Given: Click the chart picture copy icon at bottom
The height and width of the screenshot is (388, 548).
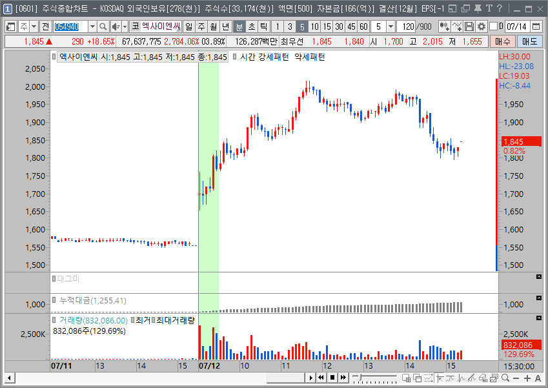Looking at the screenshot, I should click(494, 378).
